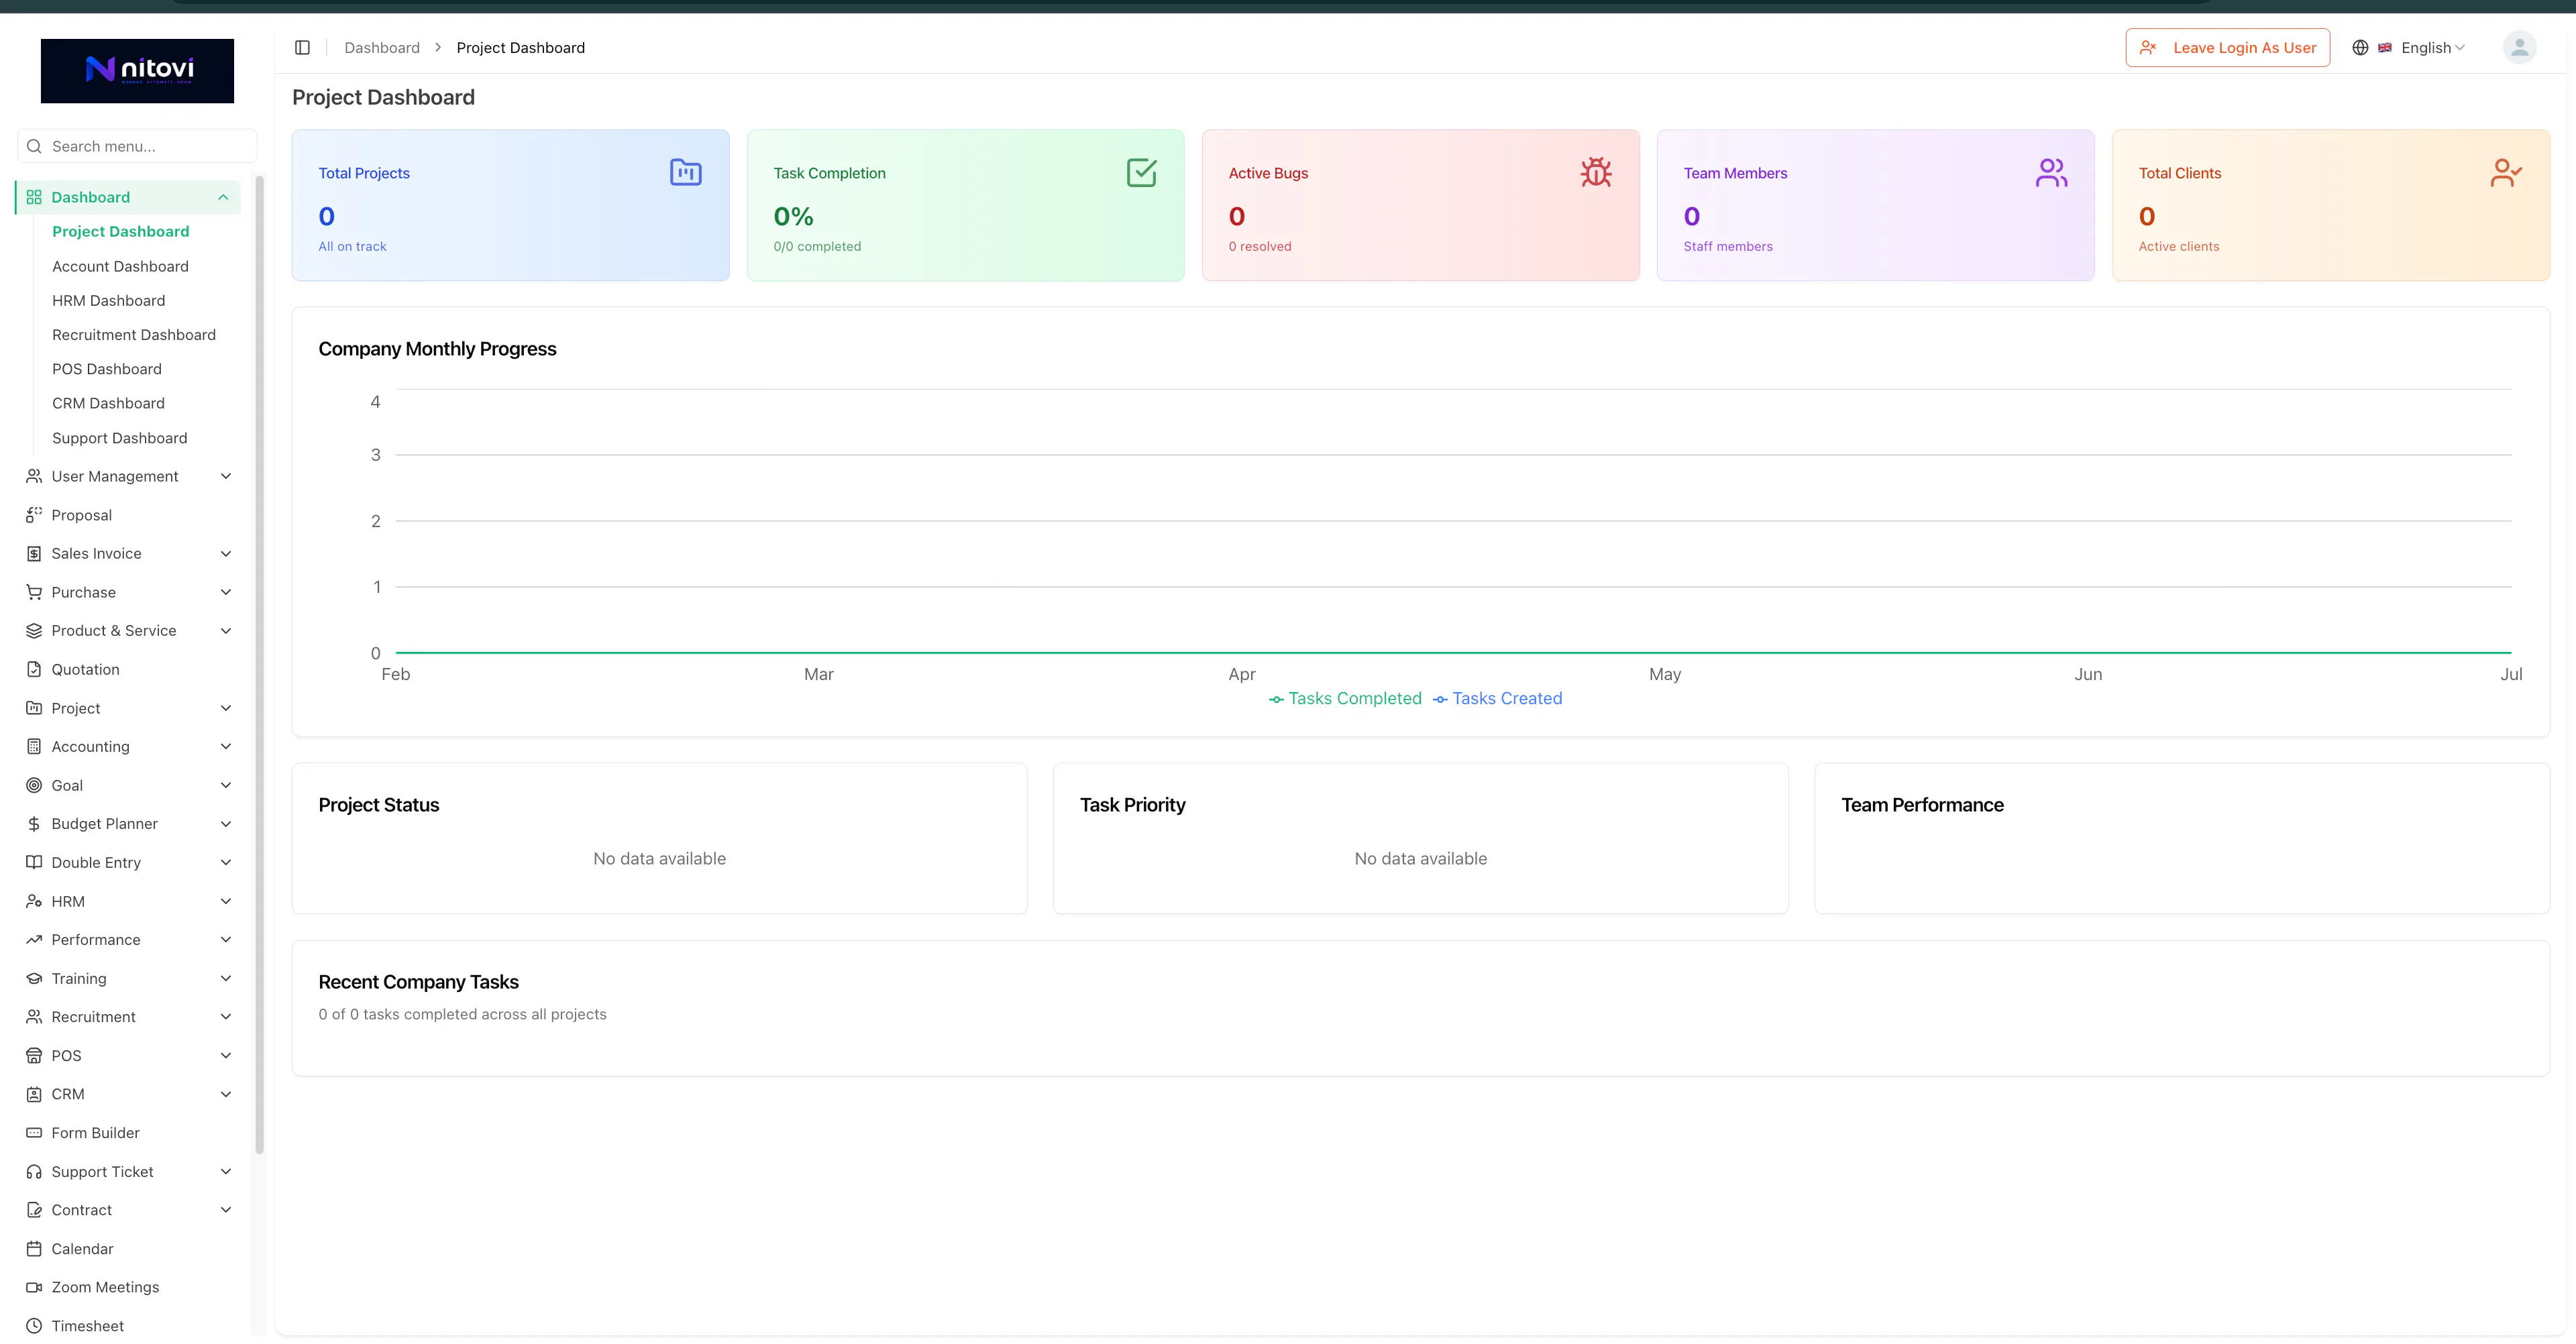
Task: Open Support Dashboard submenu item
Action: point(119,438)
